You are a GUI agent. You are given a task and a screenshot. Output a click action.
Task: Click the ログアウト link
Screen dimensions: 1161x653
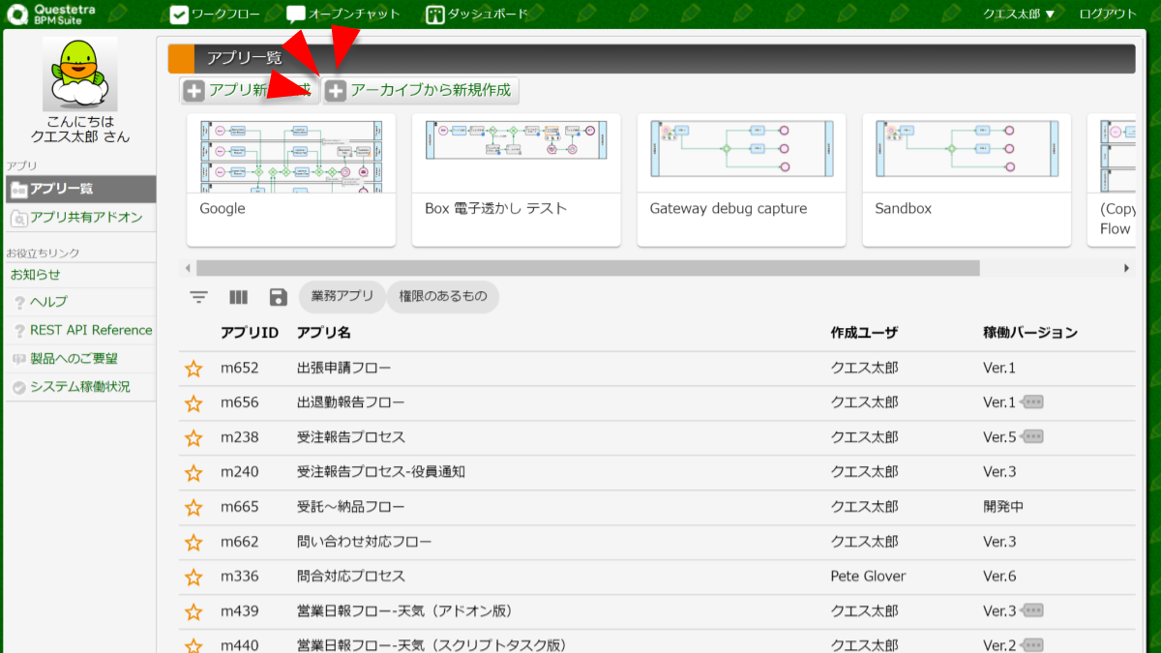1108,15
